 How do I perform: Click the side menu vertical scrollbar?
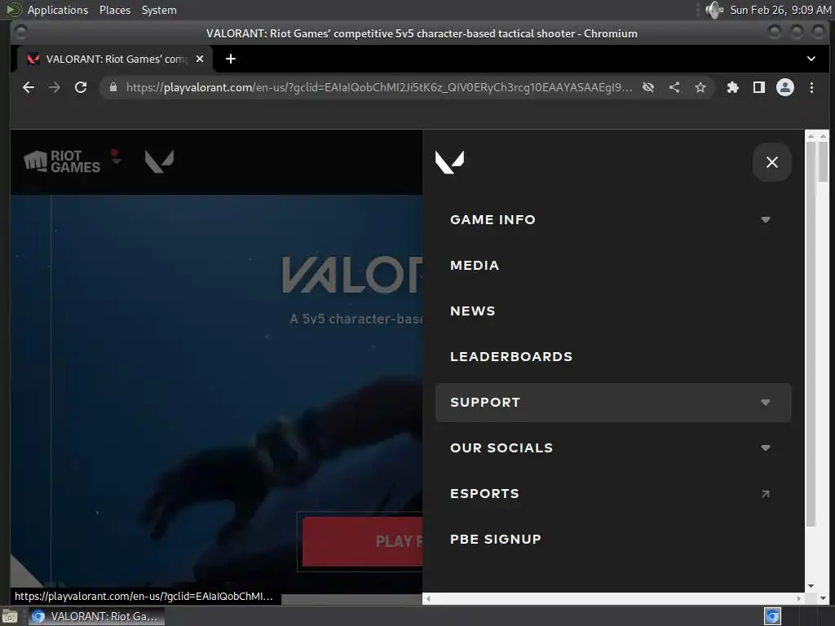(811, 334)
